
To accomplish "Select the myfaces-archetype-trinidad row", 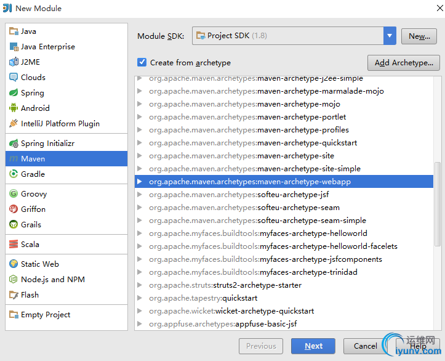I will pyautogui.click(x=284, y=272).
